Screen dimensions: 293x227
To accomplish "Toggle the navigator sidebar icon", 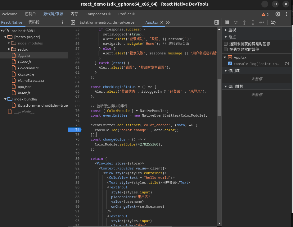I will coord(73,22).
